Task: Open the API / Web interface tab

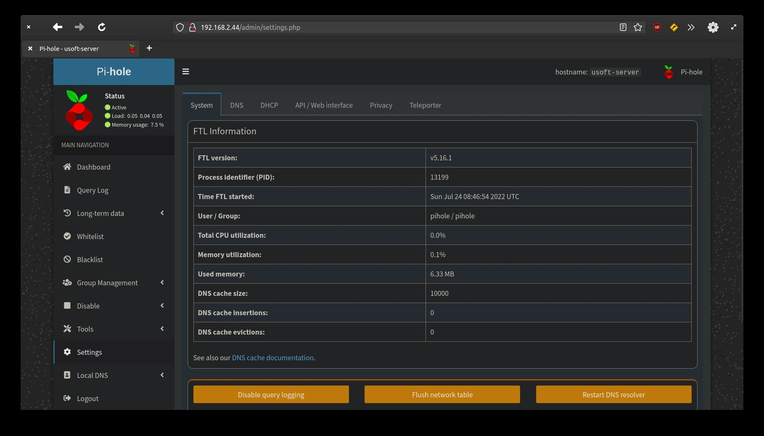Action: point(324,105)
